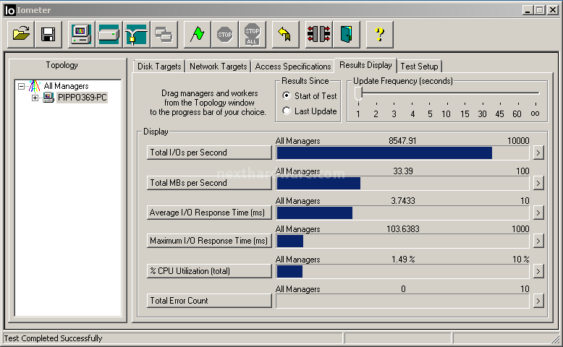Disconnect the selected worker or manager
The height and width of the screenshot is (347, 563).
318,35
